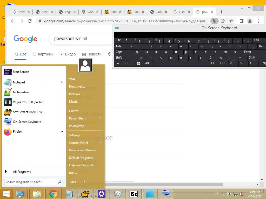Click RU language indicator in tray
Screen dimensions: 266x199
pyautogui.click(x=215, y=193)
